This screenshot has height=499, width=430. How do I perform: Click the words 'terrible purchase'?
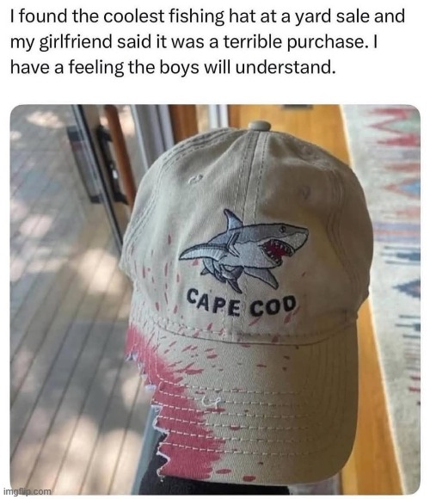pyautogui.click(x=293, y=42)
